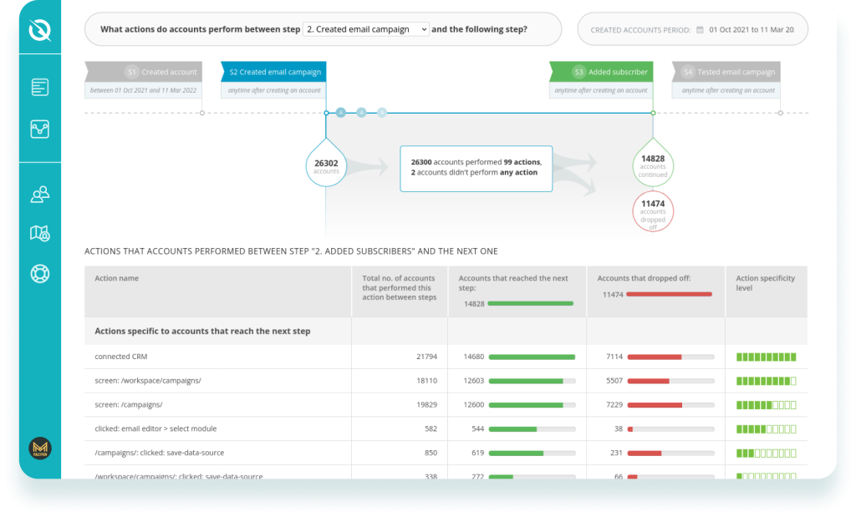Viewport: 856px width, 517px height.
Task: Click the app logo at sidebar top
Action: coord(40,30)
